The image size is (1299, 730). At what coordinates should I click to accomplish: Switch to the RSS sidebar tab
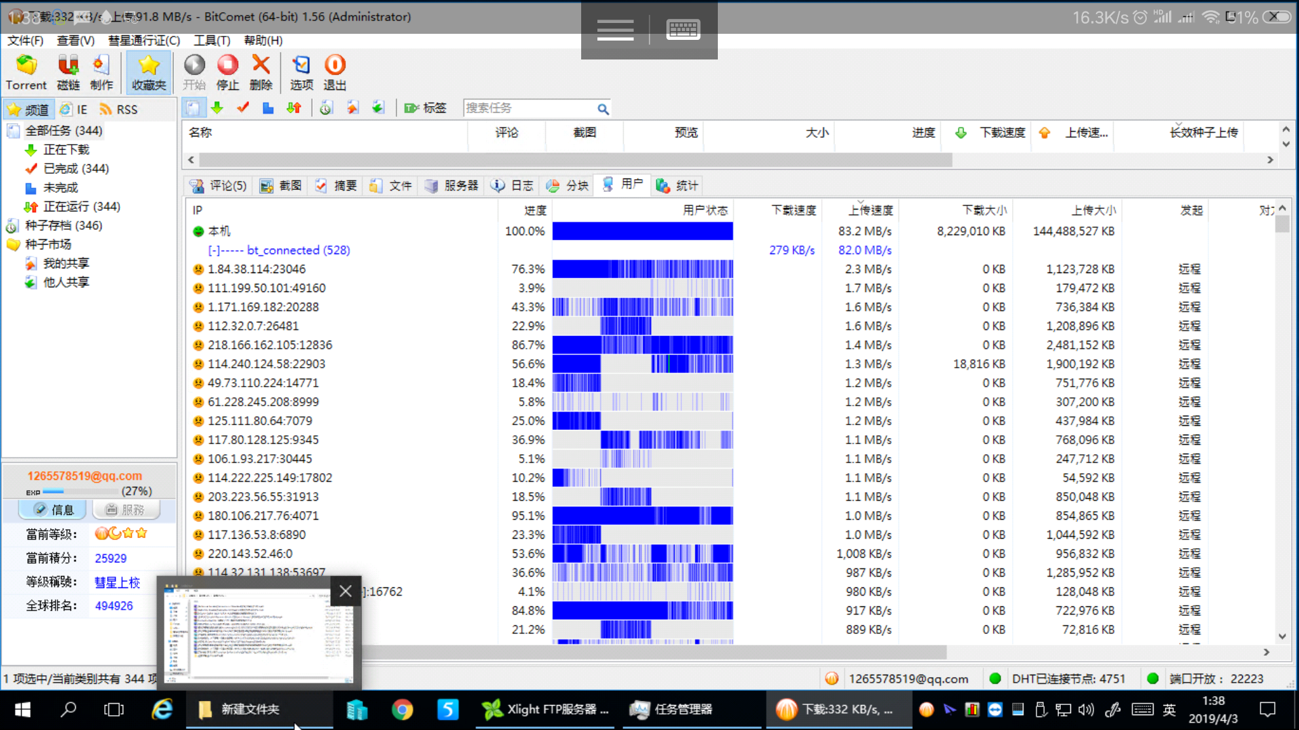(x=118, y=109)
